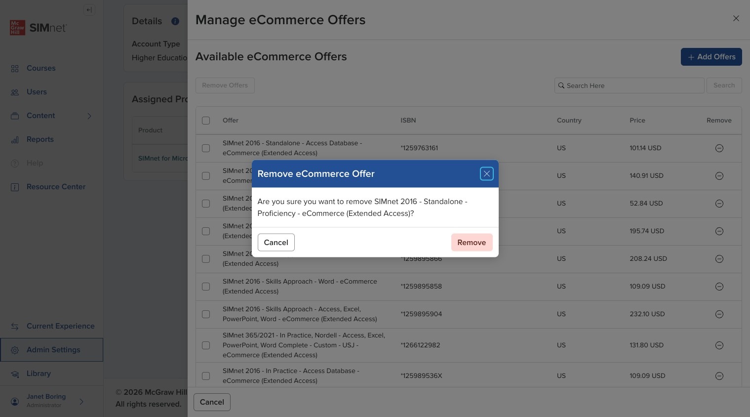Open Admin Settings in the sidebar

click(51, 350)
